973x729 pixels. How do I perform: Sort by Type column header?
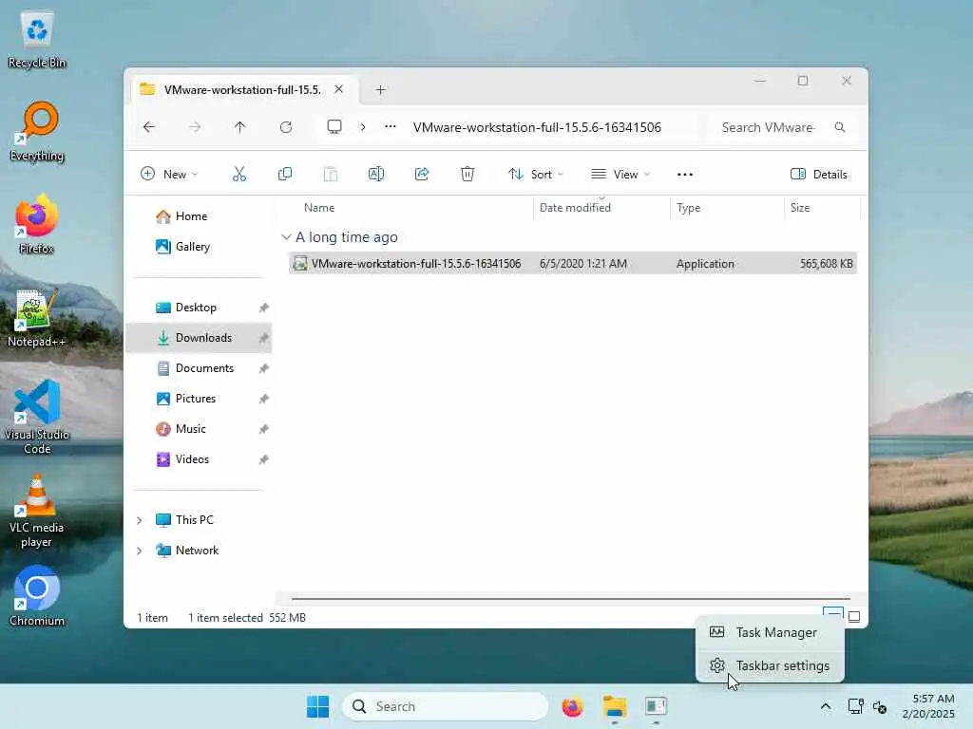688,208
